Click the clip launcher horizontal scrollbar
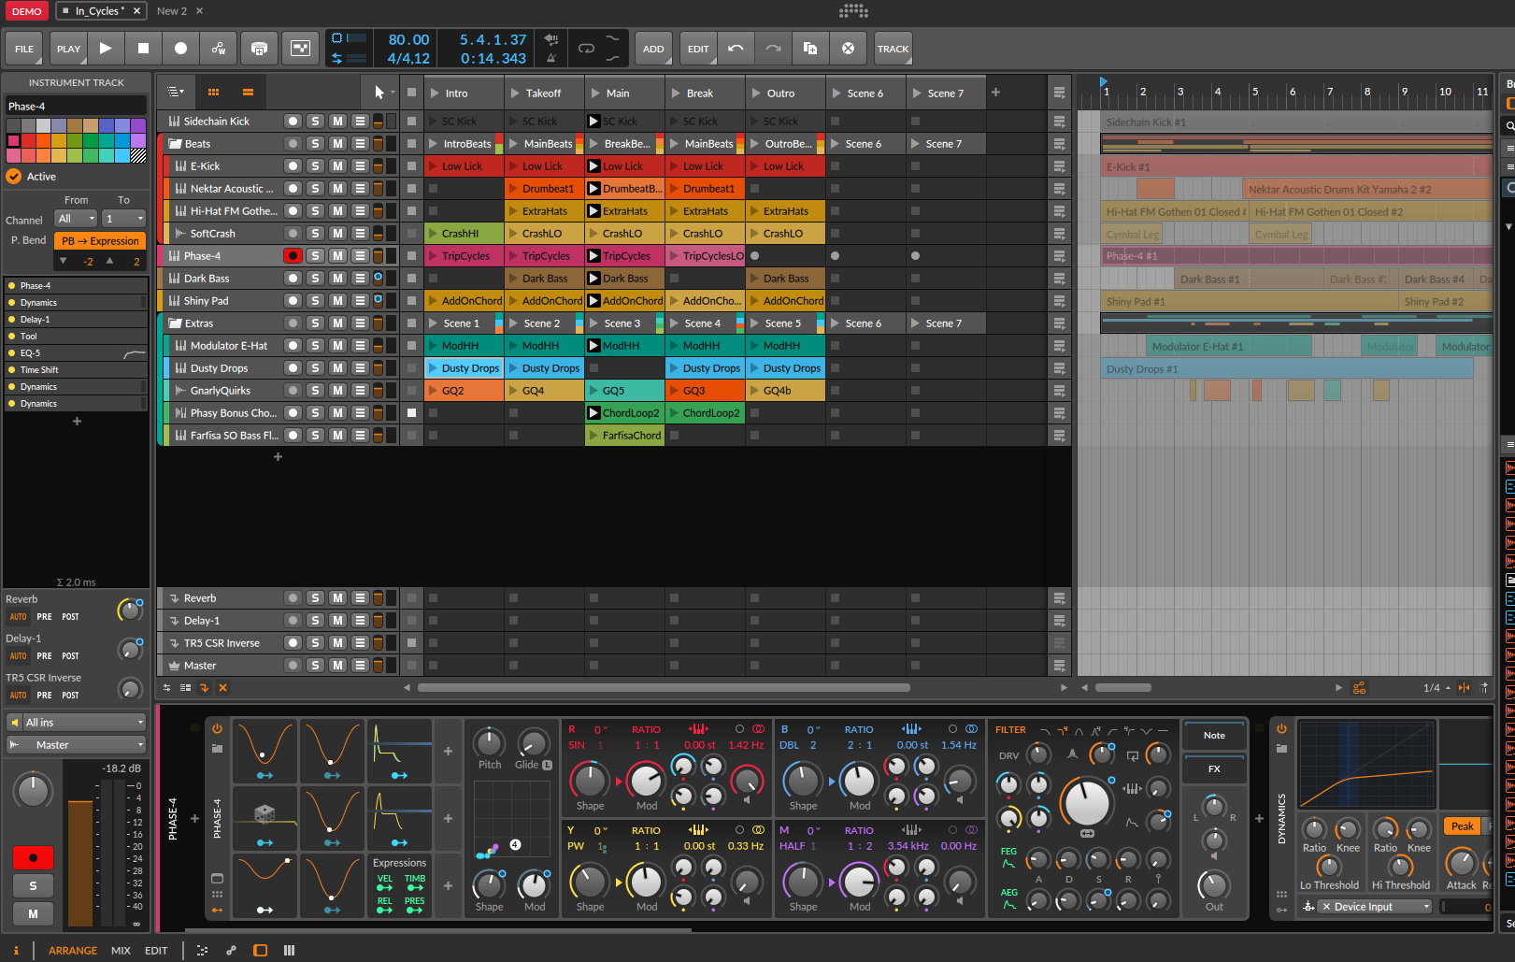Screen dimensions: 1515x962 pos(664,688)
